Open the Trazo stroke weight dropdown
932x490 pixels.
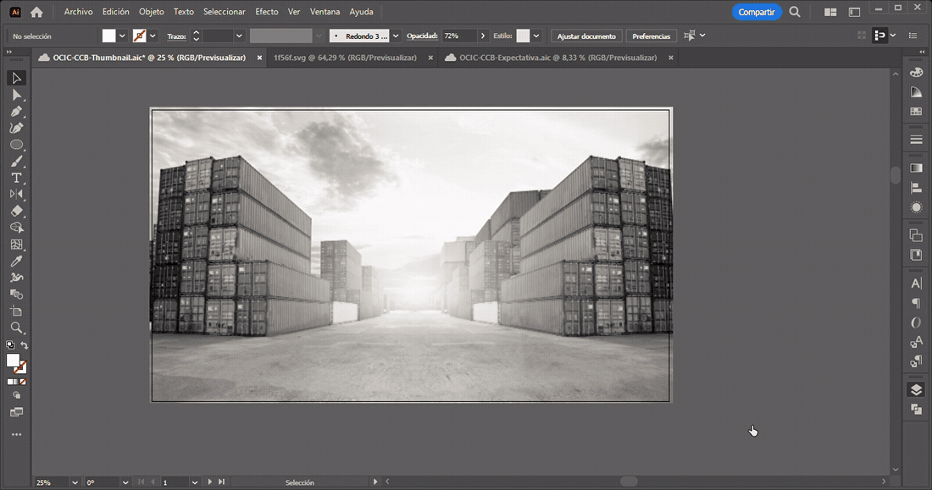[239, 36]
